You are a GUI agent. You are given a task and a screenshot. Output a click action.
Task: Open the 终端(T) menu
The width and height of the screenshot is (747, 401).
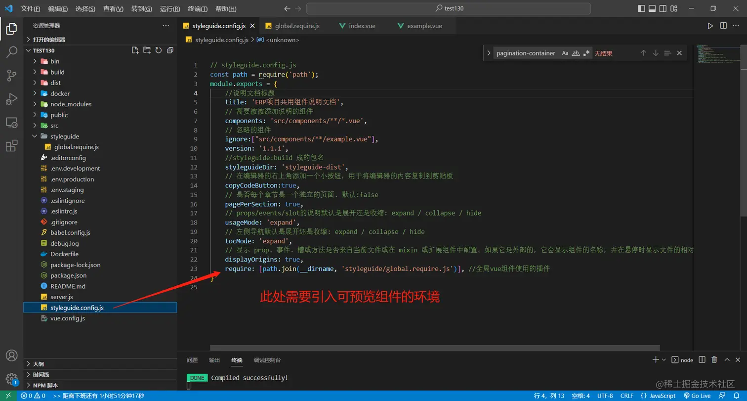click(198, 9)
